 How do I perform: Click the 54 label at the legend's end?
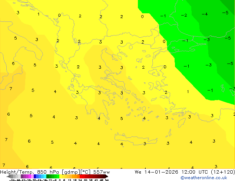[x=107, y=180]
